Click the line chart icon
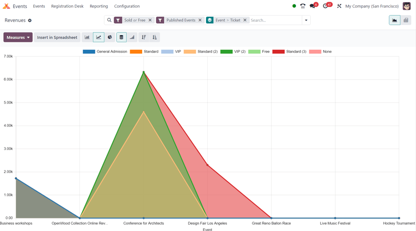Viewport: 416px width, 231px height. pyautogui.click(x=99, y=37)
